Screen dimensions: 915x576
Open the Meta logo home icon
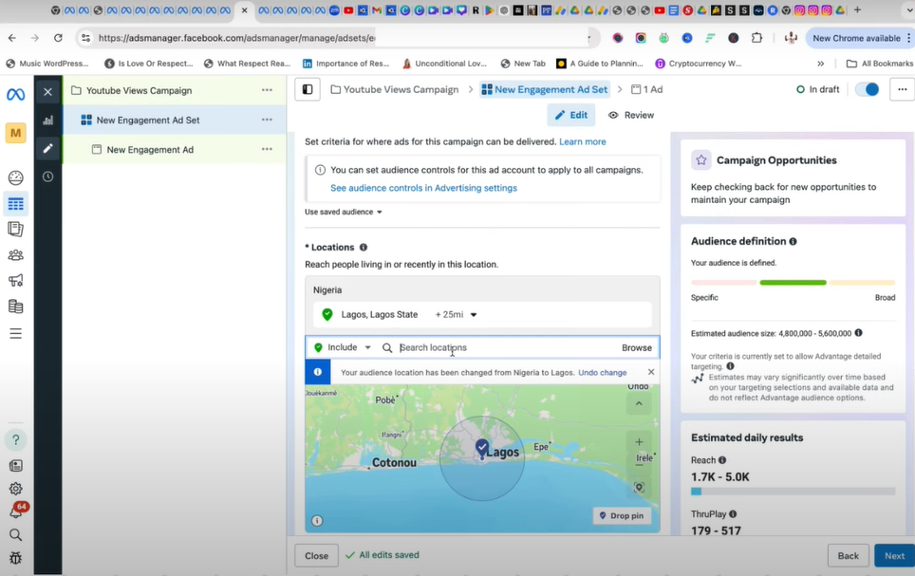coord(16,94)
